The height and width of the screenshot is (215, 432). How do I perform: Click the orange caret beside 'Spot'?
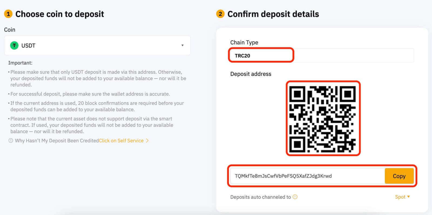tap(409, 197)
